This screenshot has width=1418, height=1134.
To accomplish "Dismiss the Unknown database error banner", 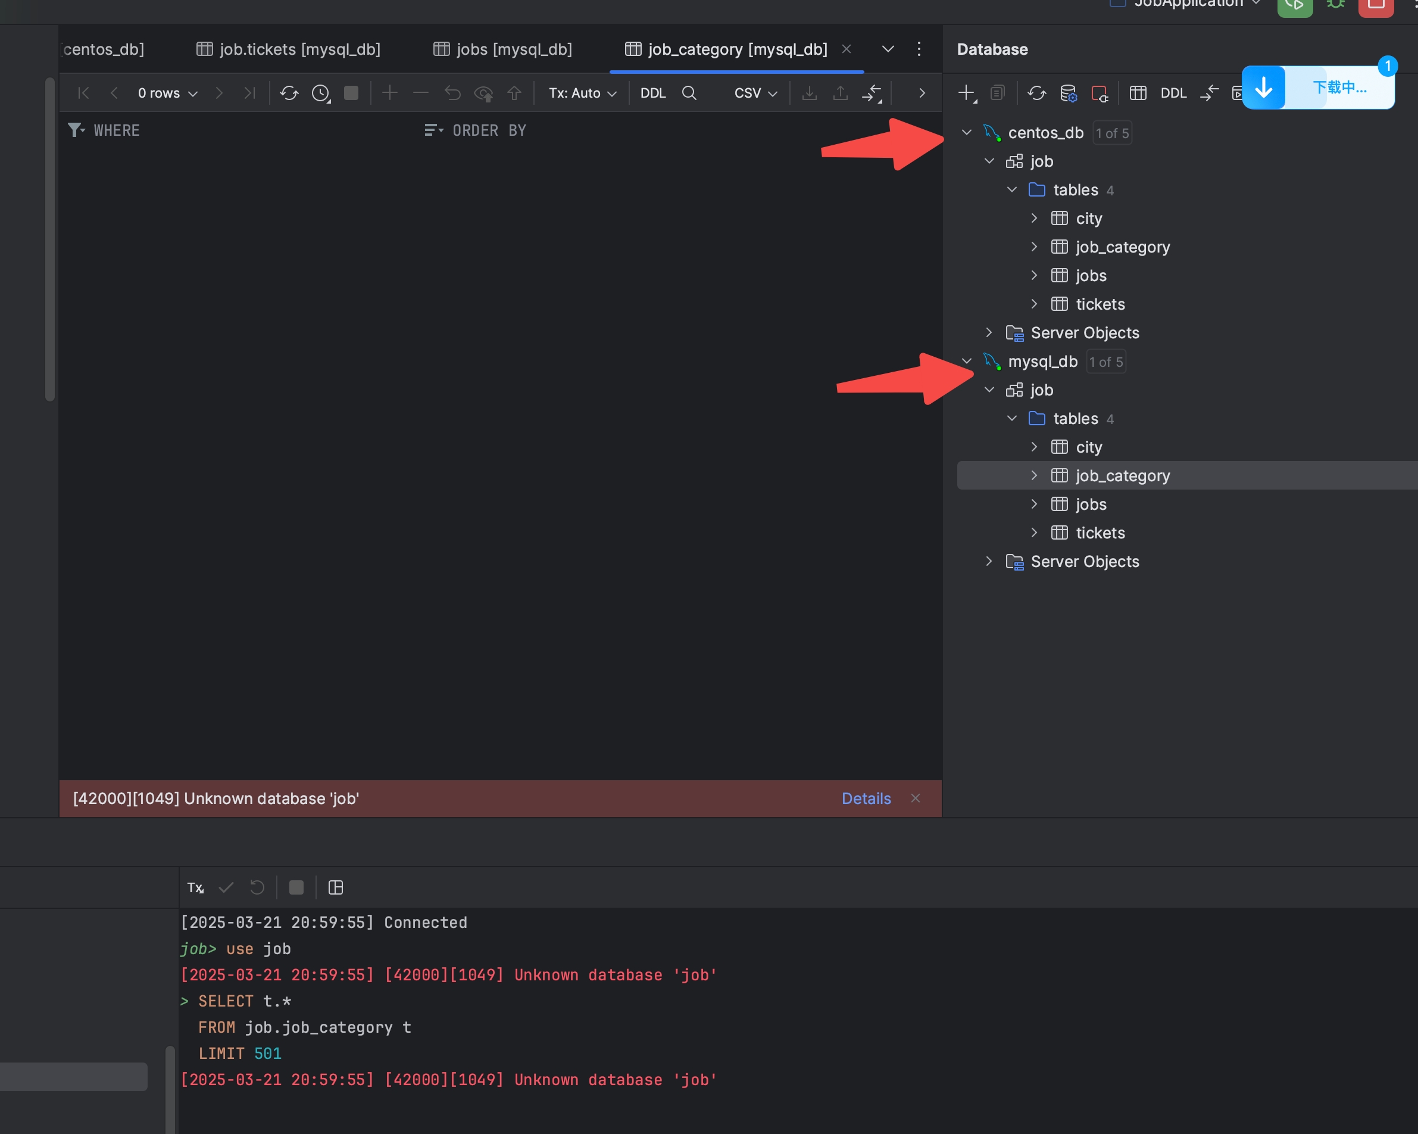I will click(x=916, y=798).
